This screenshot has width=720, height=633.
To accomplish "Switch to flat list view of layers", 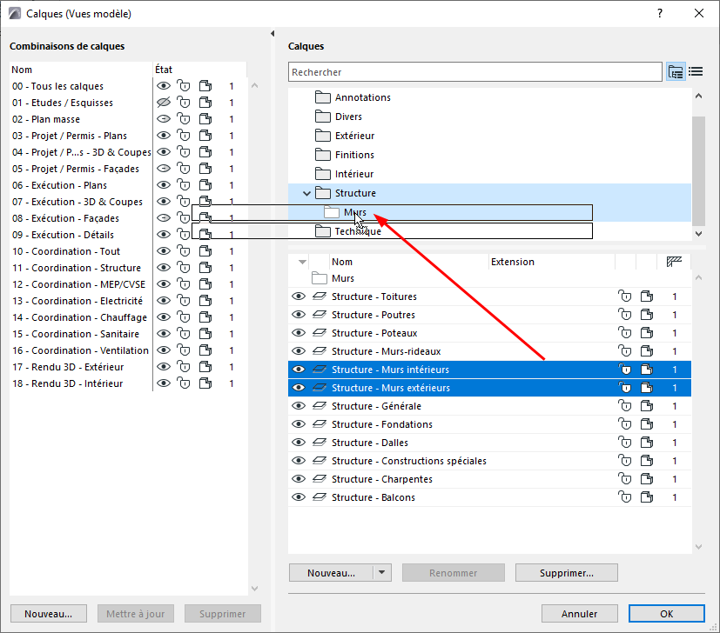I will pos(696,71).
